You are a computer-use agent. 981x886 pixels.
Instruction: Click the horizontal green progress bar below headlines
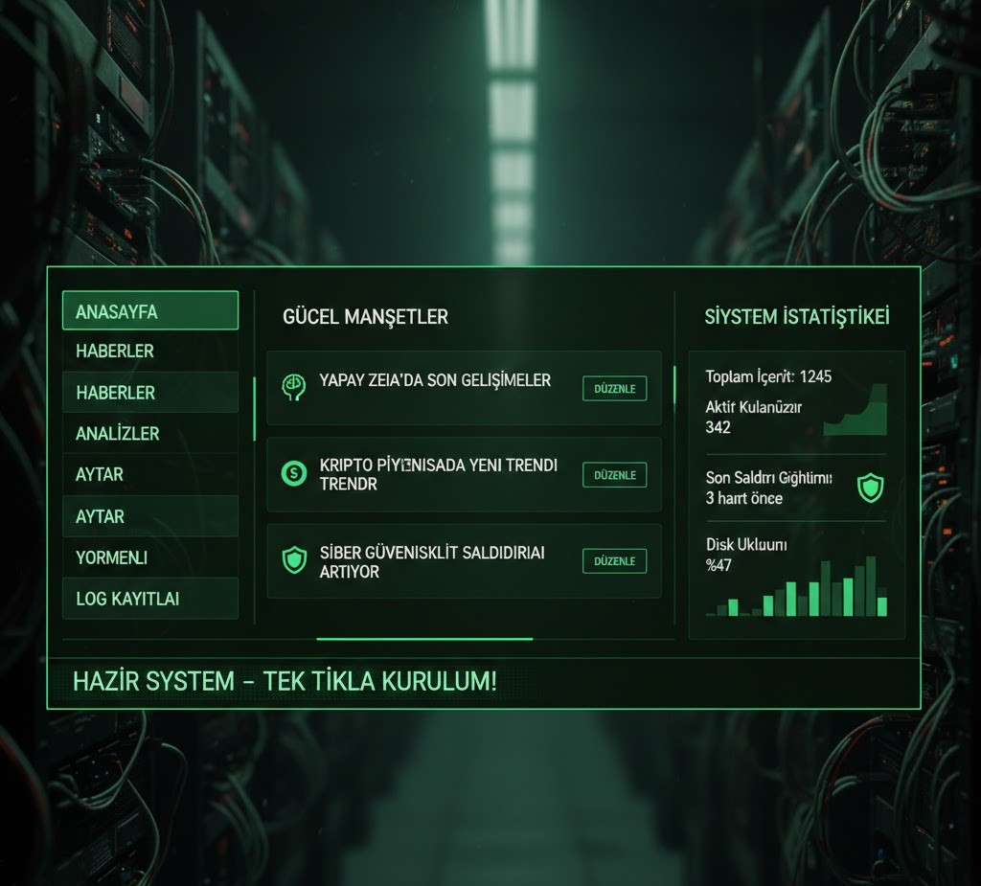[x=423, y=638]
